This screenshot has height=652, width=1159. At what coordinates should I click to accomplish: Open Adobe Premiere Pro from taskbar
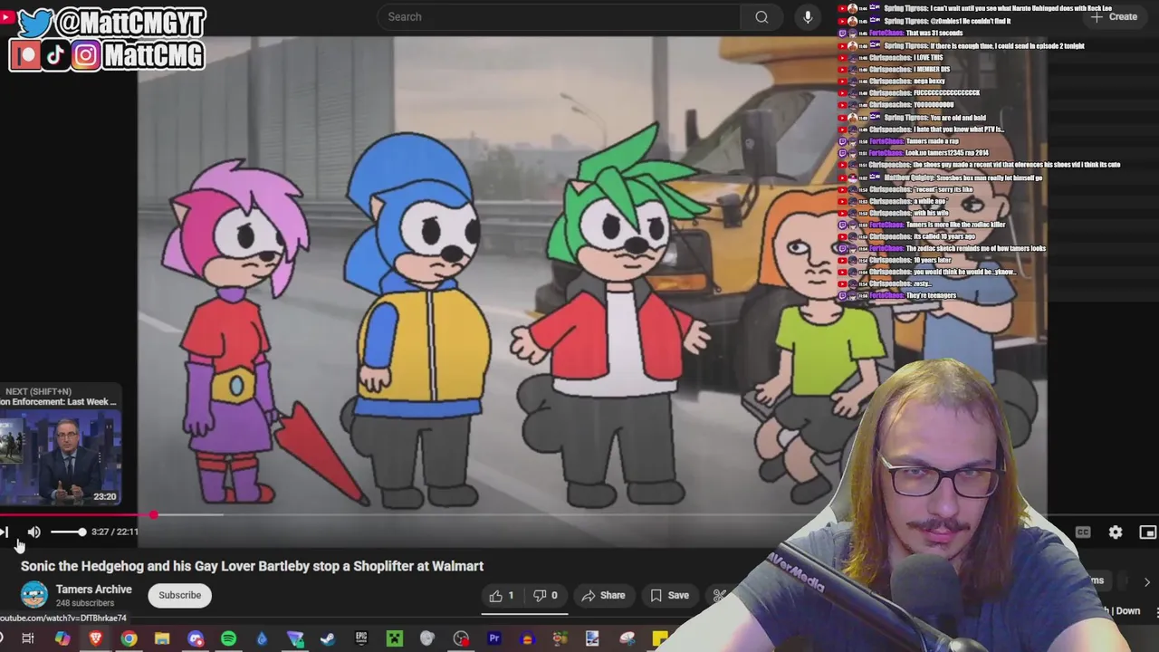point(494,638)
